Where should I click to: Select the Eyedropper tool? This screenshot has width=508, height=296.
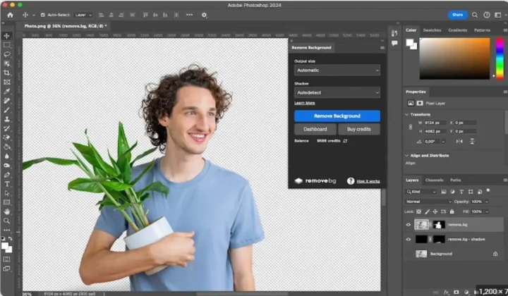click(7, 91)
